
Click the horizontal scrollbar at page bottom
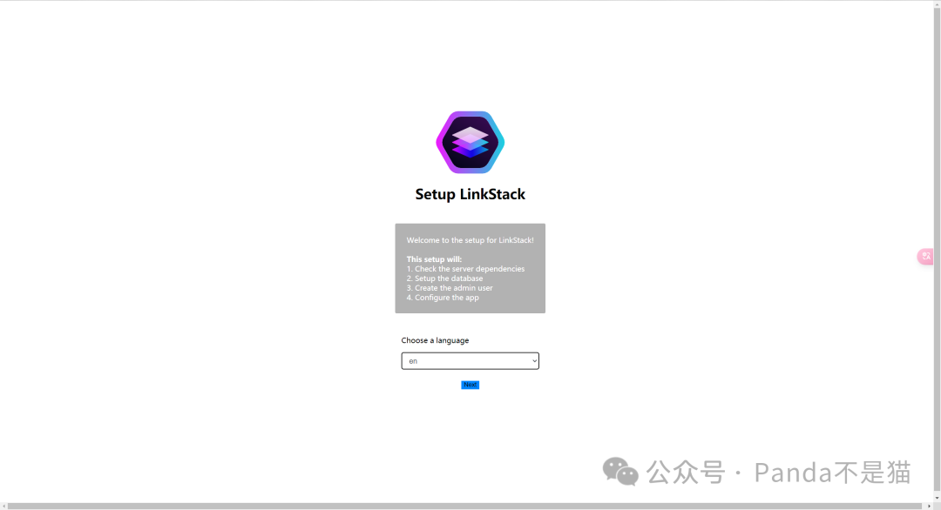(x=465, y=507)
